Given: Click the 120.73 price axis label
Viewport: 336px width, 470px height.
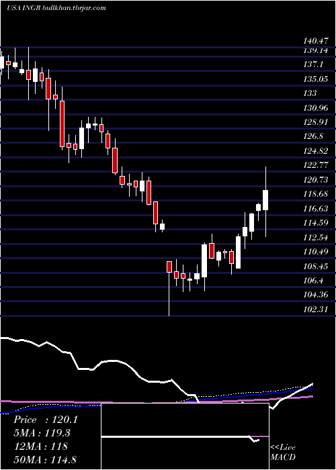Looking at the screenshot, I should pyautogui.click(x=315, y=179).
